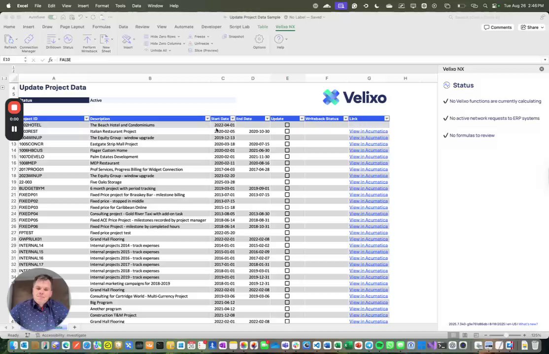Image resolution: width=549 pixels, height=354 pixels.
Task: Open the Formulas ribbon tab
Action: coord(101,27)
